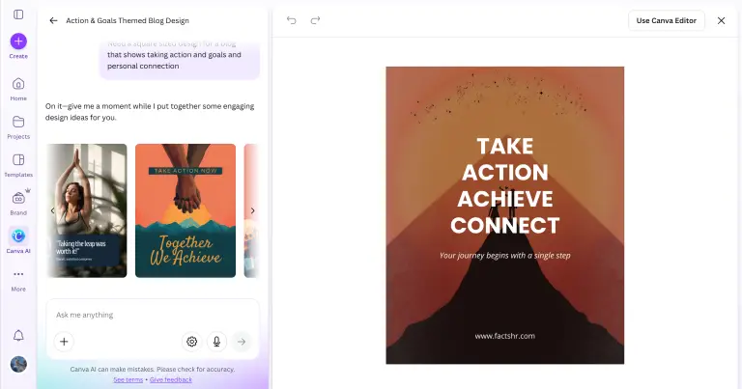Click the Use Canva Editor button
The image size is (742, 389).
point(667,20)
